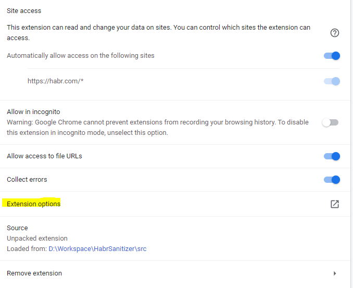The width and height of the screenshot is (353, 288).
Task: Toggle the https://habr.com/* site access switch
Action: point(332,81)
